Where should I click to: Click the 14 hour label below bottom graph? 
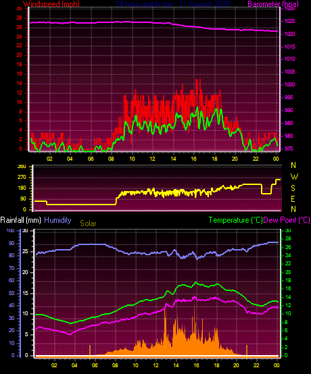click(x=176, y=365)
